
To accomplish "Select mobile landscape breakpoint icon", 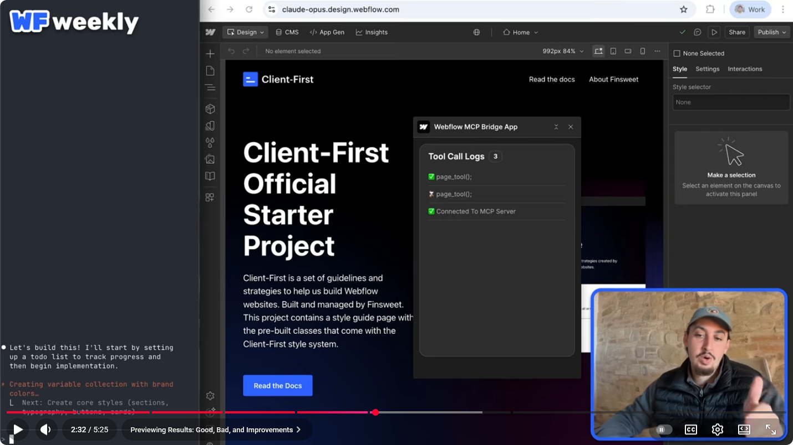I will point(628,51).
